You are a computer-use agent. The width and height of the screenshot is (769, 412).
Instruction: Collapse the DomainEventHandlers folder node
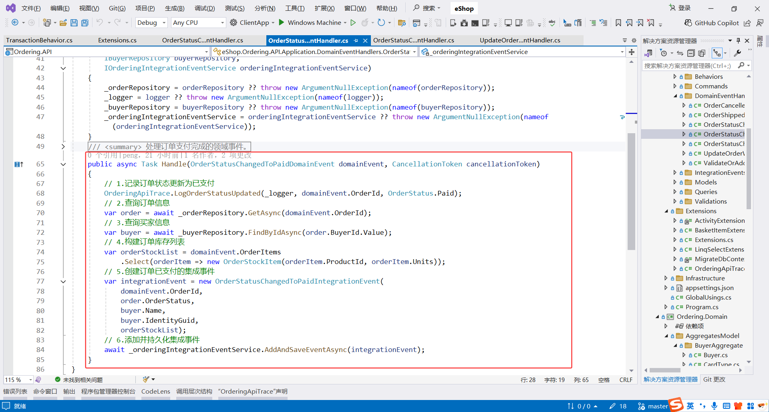click(675, 96)
